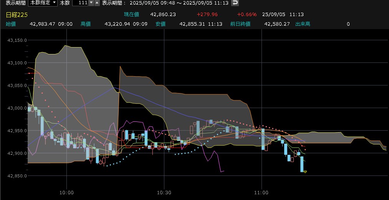Increase bar count with the up arrow

[97, 3]
